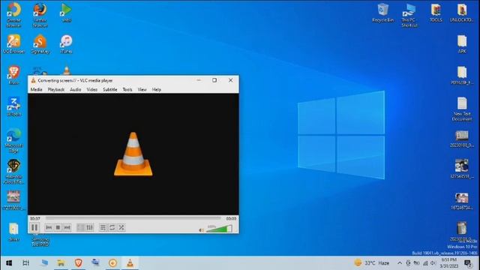Open the network icon in system tray
This screenshot has height=270, width=480.
pyautogui.click(x=425, y=263)
